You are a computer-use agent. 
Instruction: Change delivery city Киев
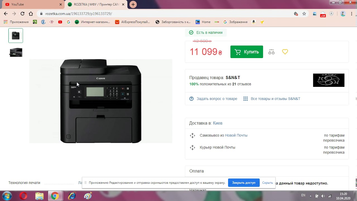click(218, 123)
